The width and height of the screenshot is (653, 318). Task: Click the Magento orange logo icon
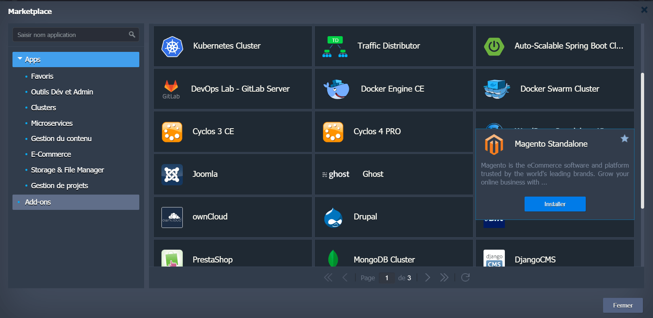494,145
